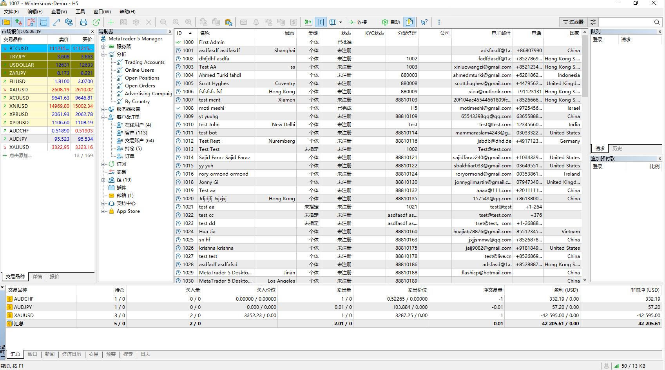This screenshot has height=370, width=665.
Task: Toggle the highlighted copy-pages icon next to 自动
Action: coord(409,22)
